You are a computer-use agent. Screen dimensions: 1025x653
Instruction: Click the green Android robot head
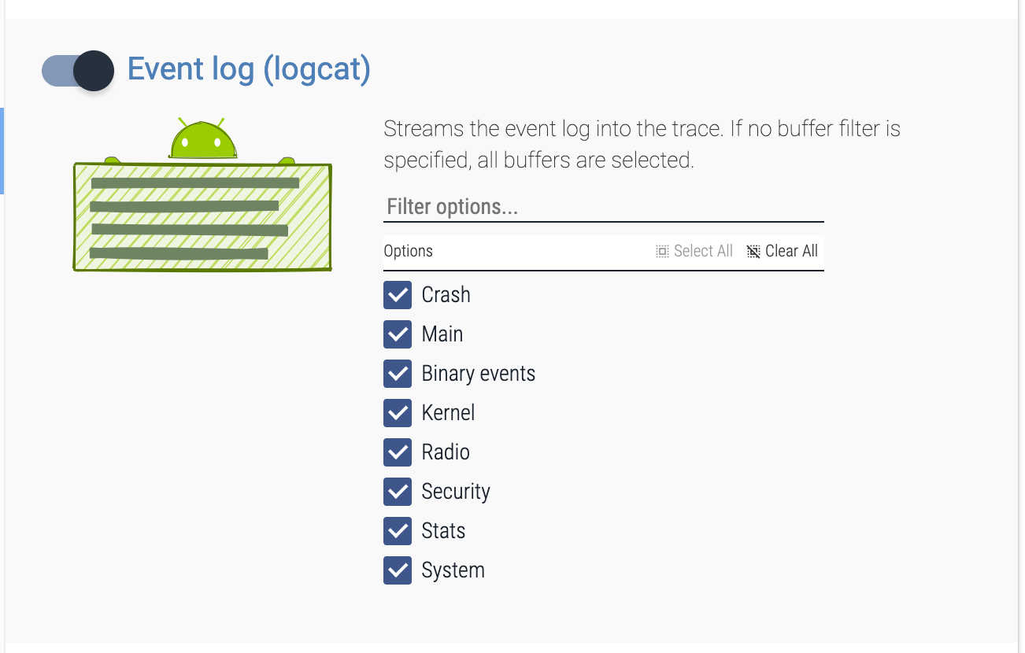pos(203,140)
